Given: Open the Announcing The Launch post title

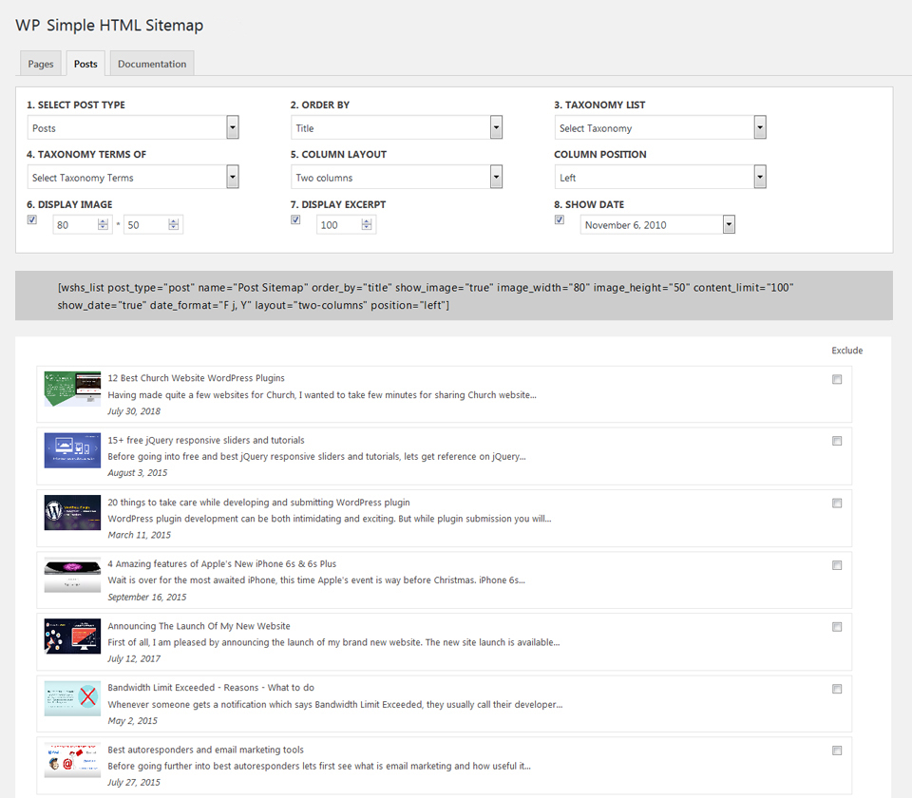Looking at the screenshot, I should (199, 626).
